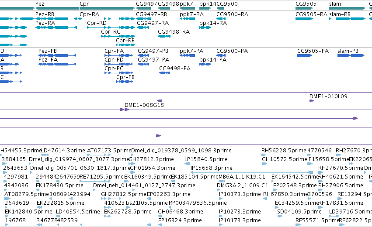The width and height of the screenshot is (372, 227).
Task: Open the CG9498 gene label
Action: [x=168, y=4]
